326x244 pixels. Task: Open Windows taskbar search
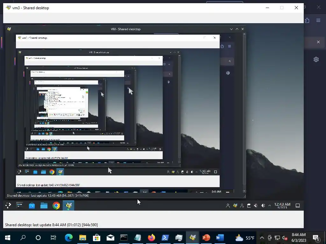tap(23, 238)
